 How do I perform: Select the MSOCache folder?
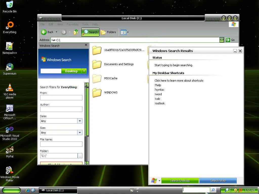(105, 78)
